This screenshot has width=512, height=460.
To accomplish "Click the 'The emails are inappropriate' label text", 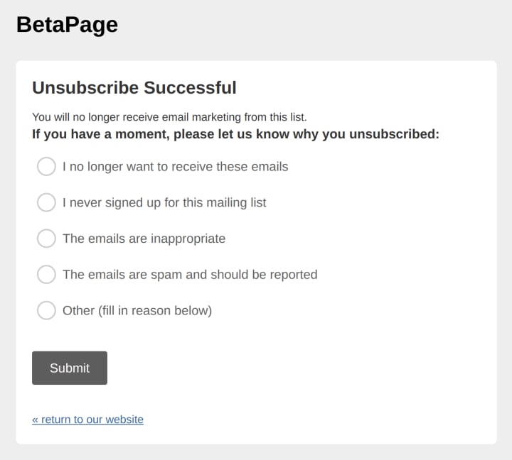I will click(x=144, y=239).
